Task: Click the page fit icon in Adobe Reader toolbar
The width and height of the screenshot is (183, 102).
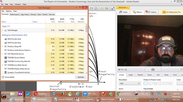Action: pos(96,8)
